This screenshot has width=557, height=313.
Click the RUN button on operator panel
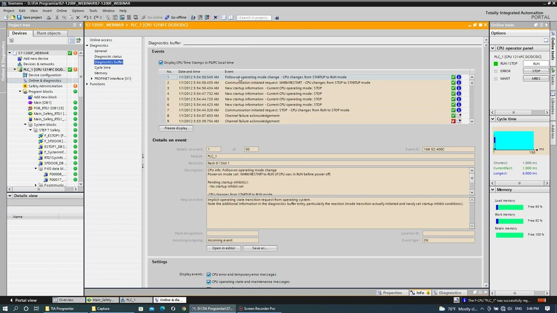point(536,64)
